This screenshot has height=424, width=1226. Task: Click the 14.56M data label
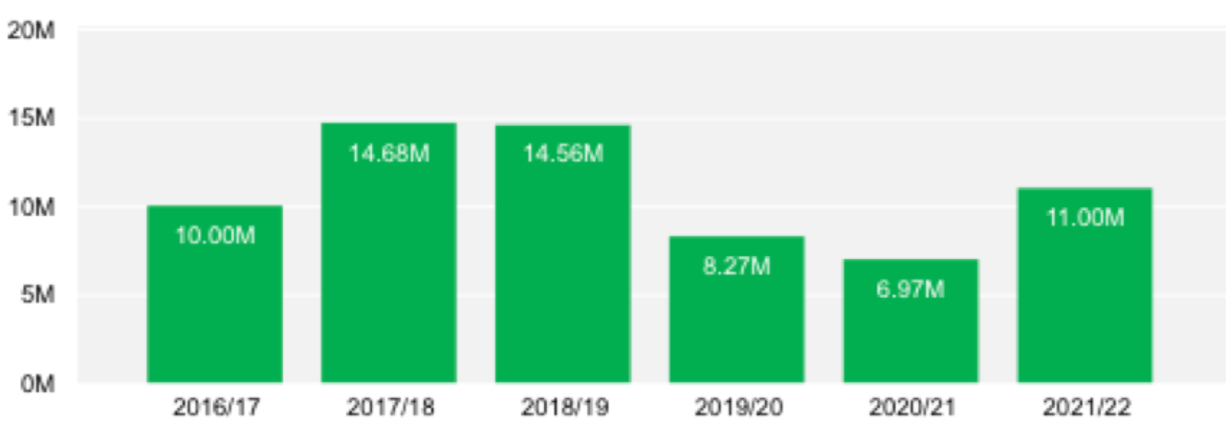click(562, 154)
